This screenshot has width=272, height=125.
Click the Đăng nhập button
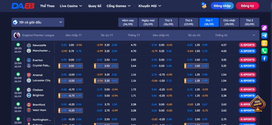coord(222,6)
